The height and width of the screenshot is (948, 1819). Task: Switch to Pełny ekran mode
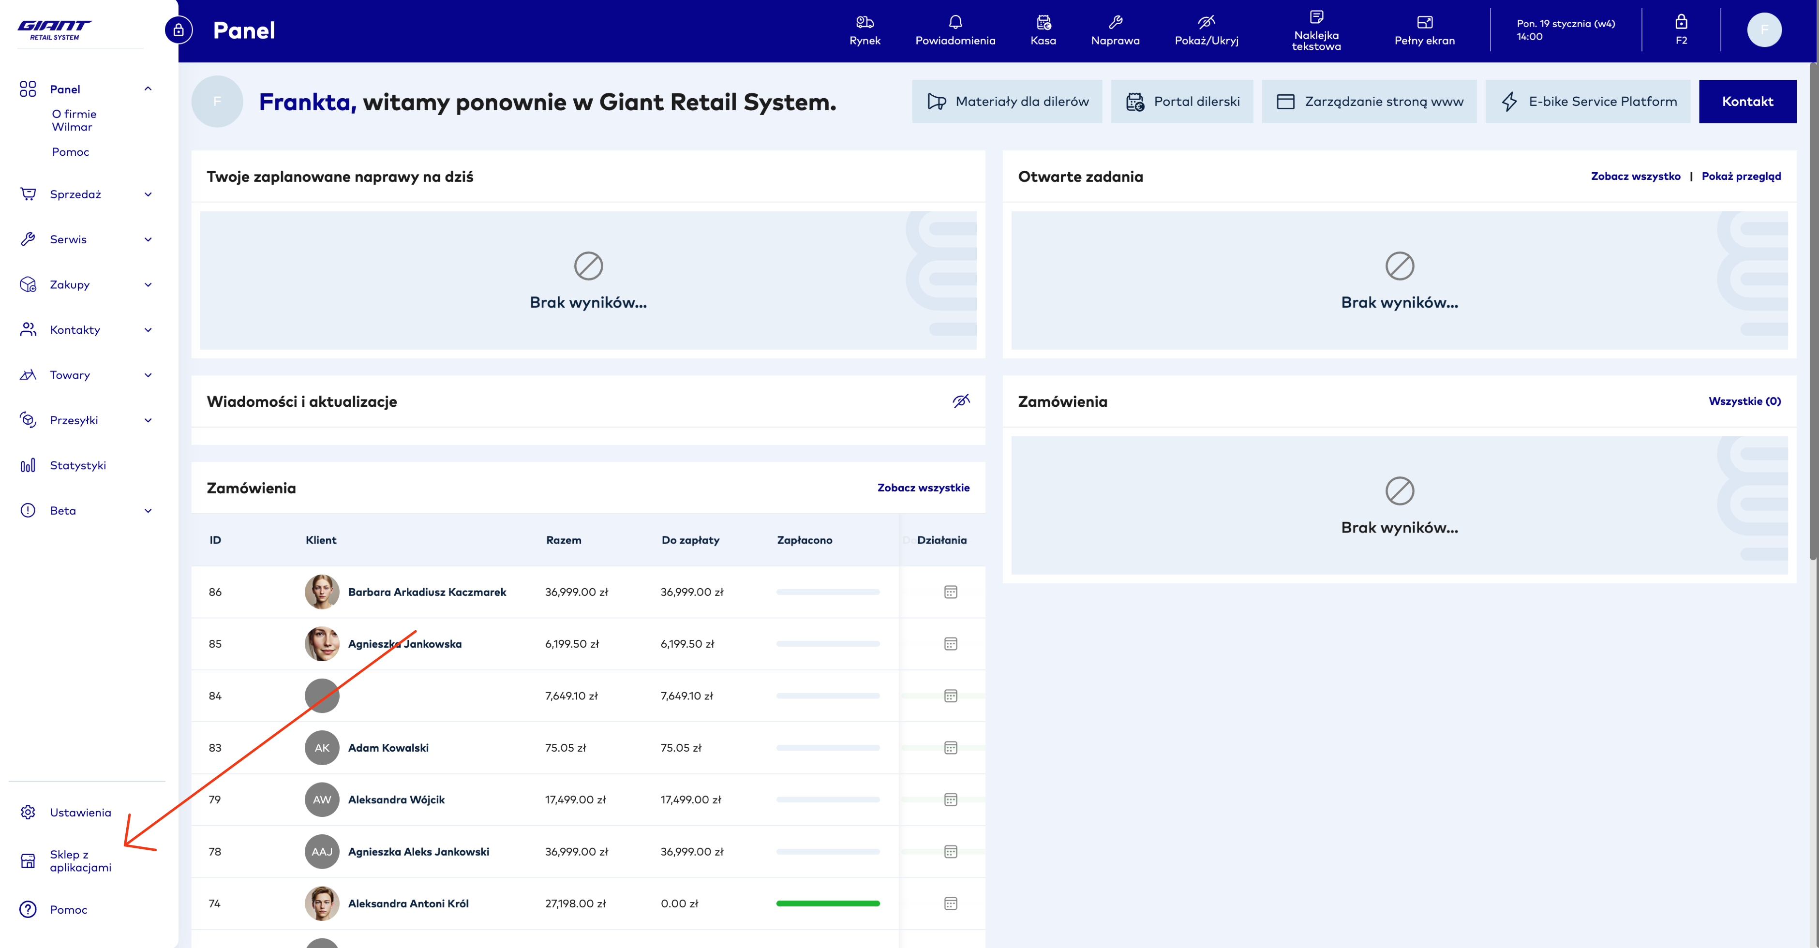(x=1424, y=30)
